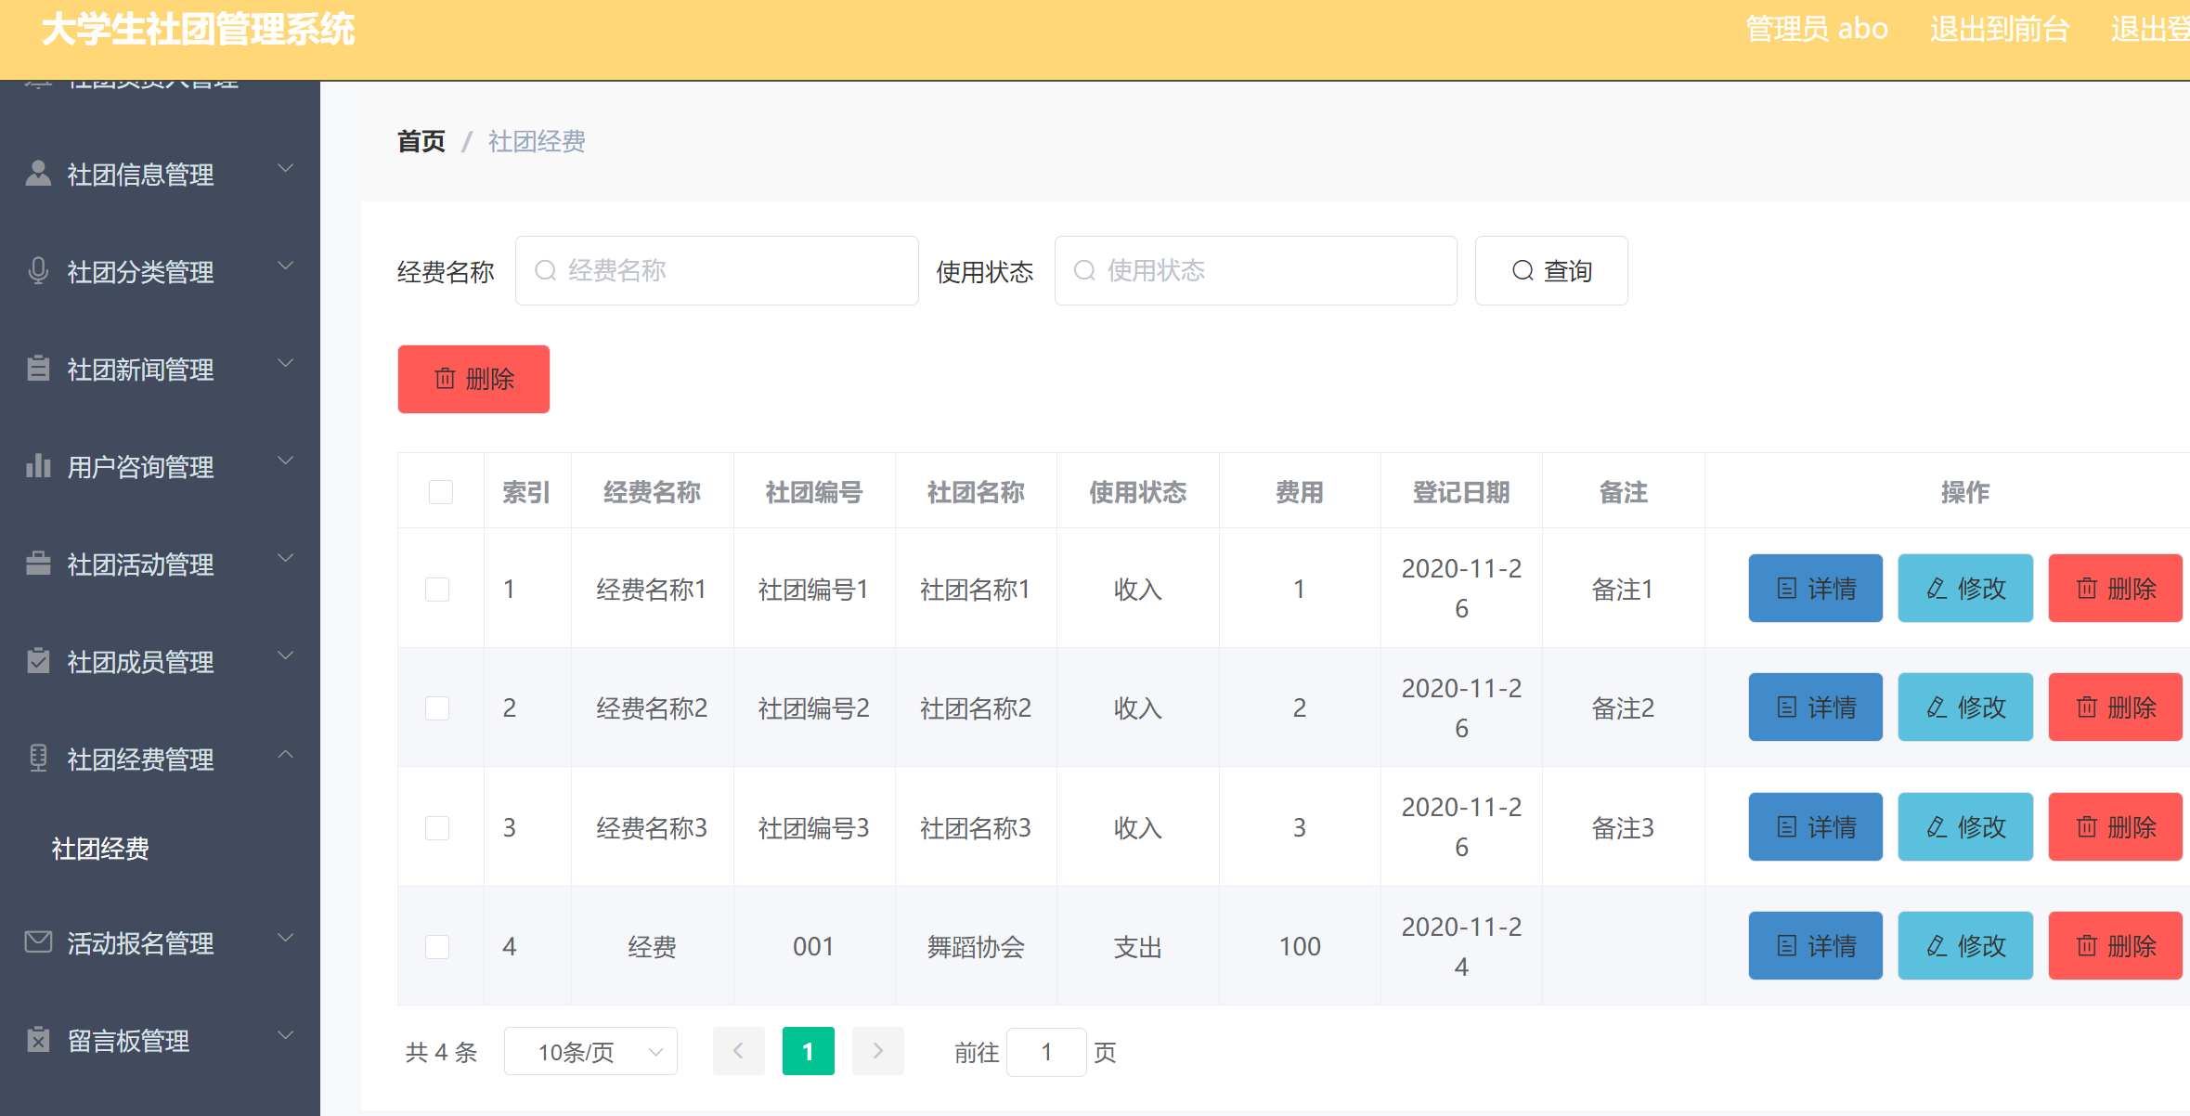
Task: Select 社团经费 from the sidebar submenu
Action: click(99, 848)
